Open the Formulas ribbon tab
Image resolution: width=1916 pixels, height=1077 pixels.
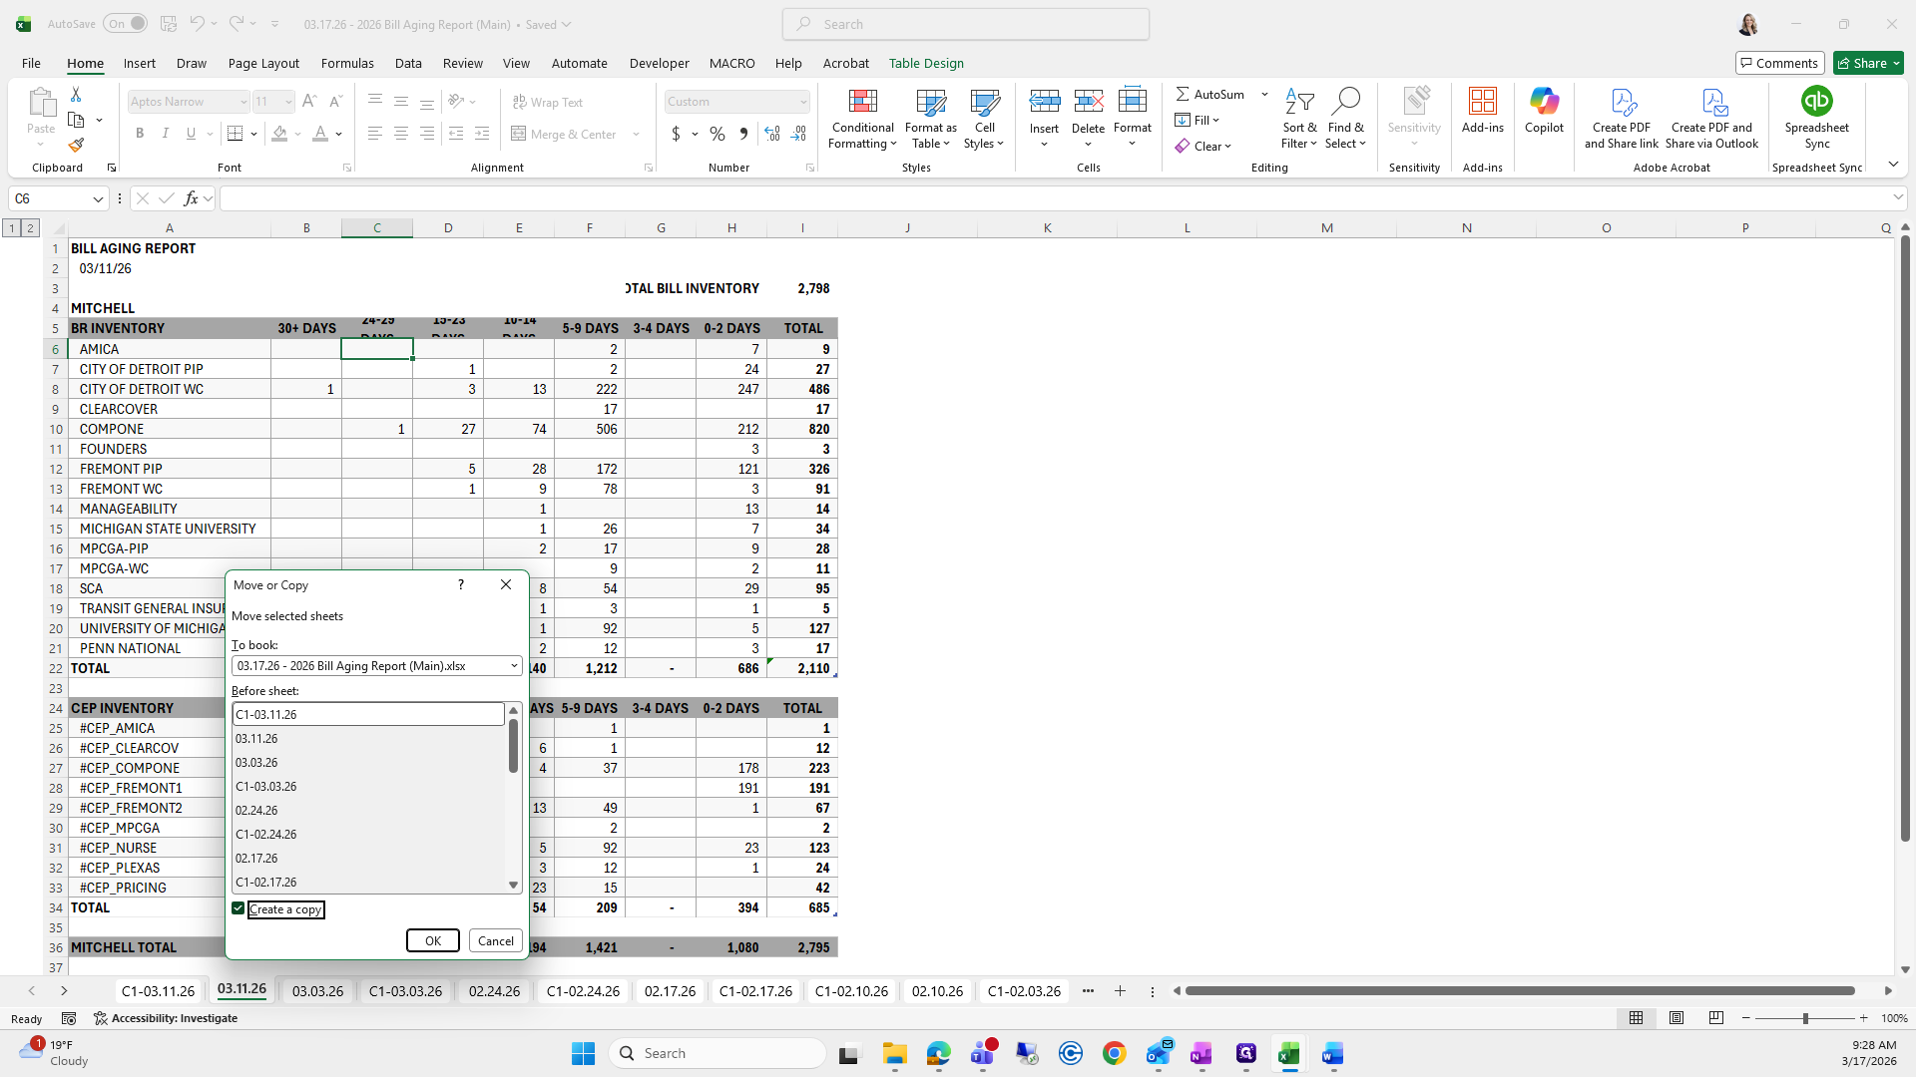pyautogui.click(x=347, y=63)
